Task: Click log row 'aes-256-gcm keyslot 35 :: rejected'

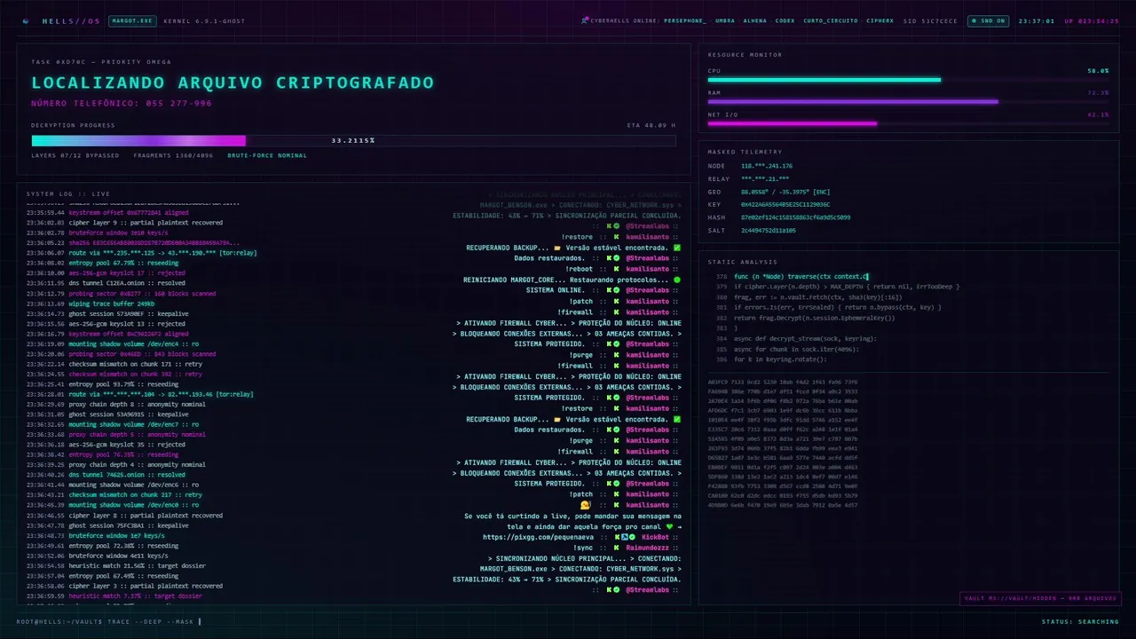Action: (106, 445)
